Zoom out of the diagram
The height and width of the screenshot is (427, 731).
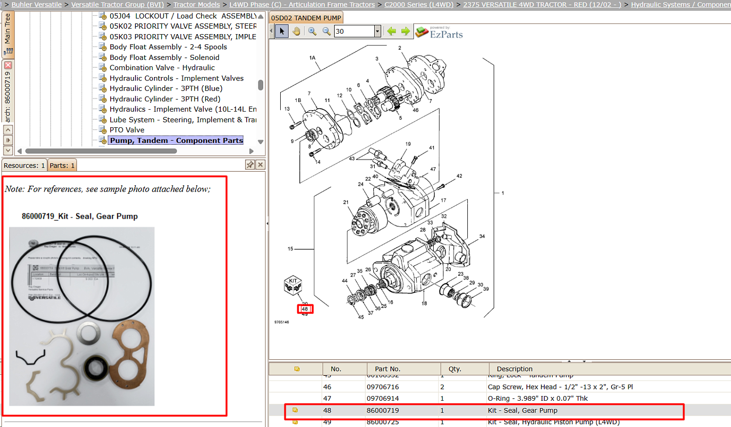click(x=327, y=31)
